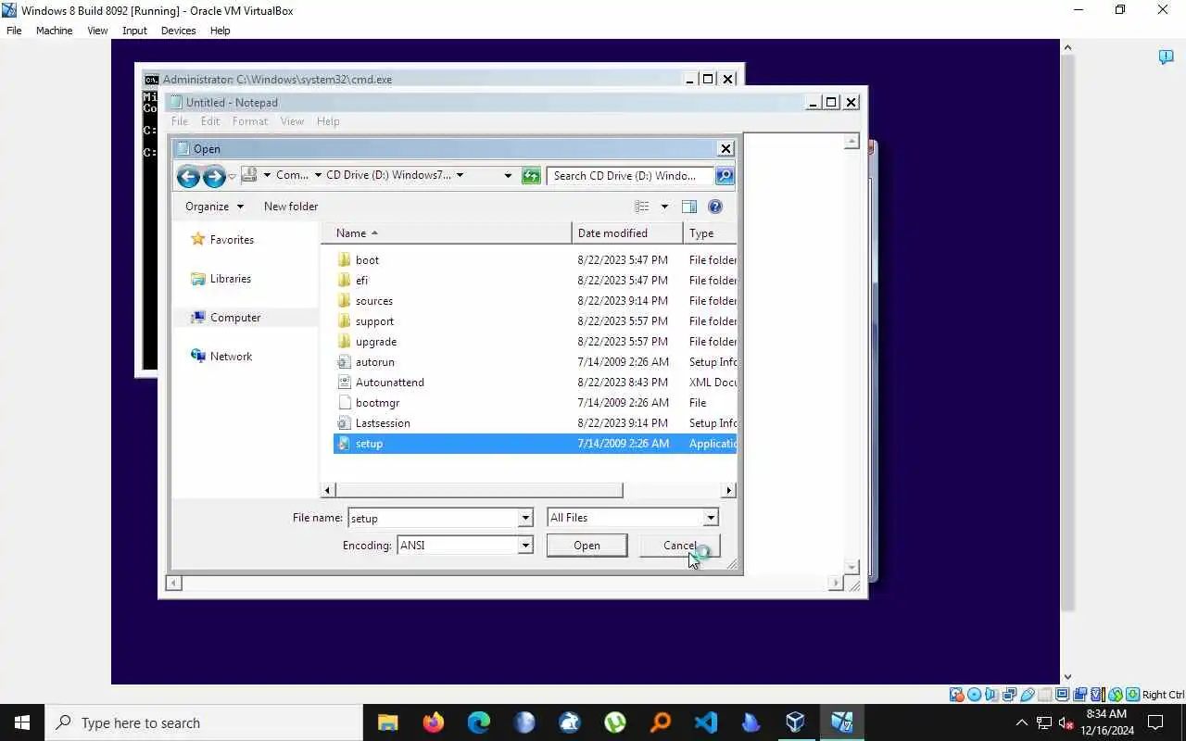
Task: Click the VirtualBox USB status icon
Action: (x=1028, y=695)
